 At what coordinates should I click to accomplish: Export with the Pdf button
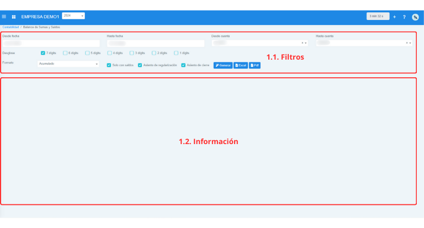pos(255,66)
